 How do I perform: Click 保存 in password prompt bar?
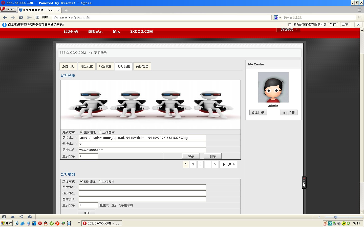(x=333, y=25)
